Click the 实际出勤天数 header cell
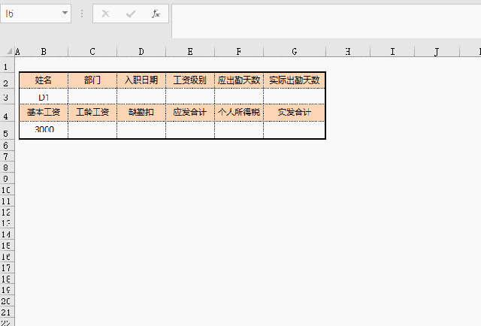 point(294,80)
